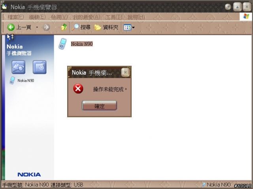Minimize the Nokia 手機瀏覽器 window

[228, 7]
